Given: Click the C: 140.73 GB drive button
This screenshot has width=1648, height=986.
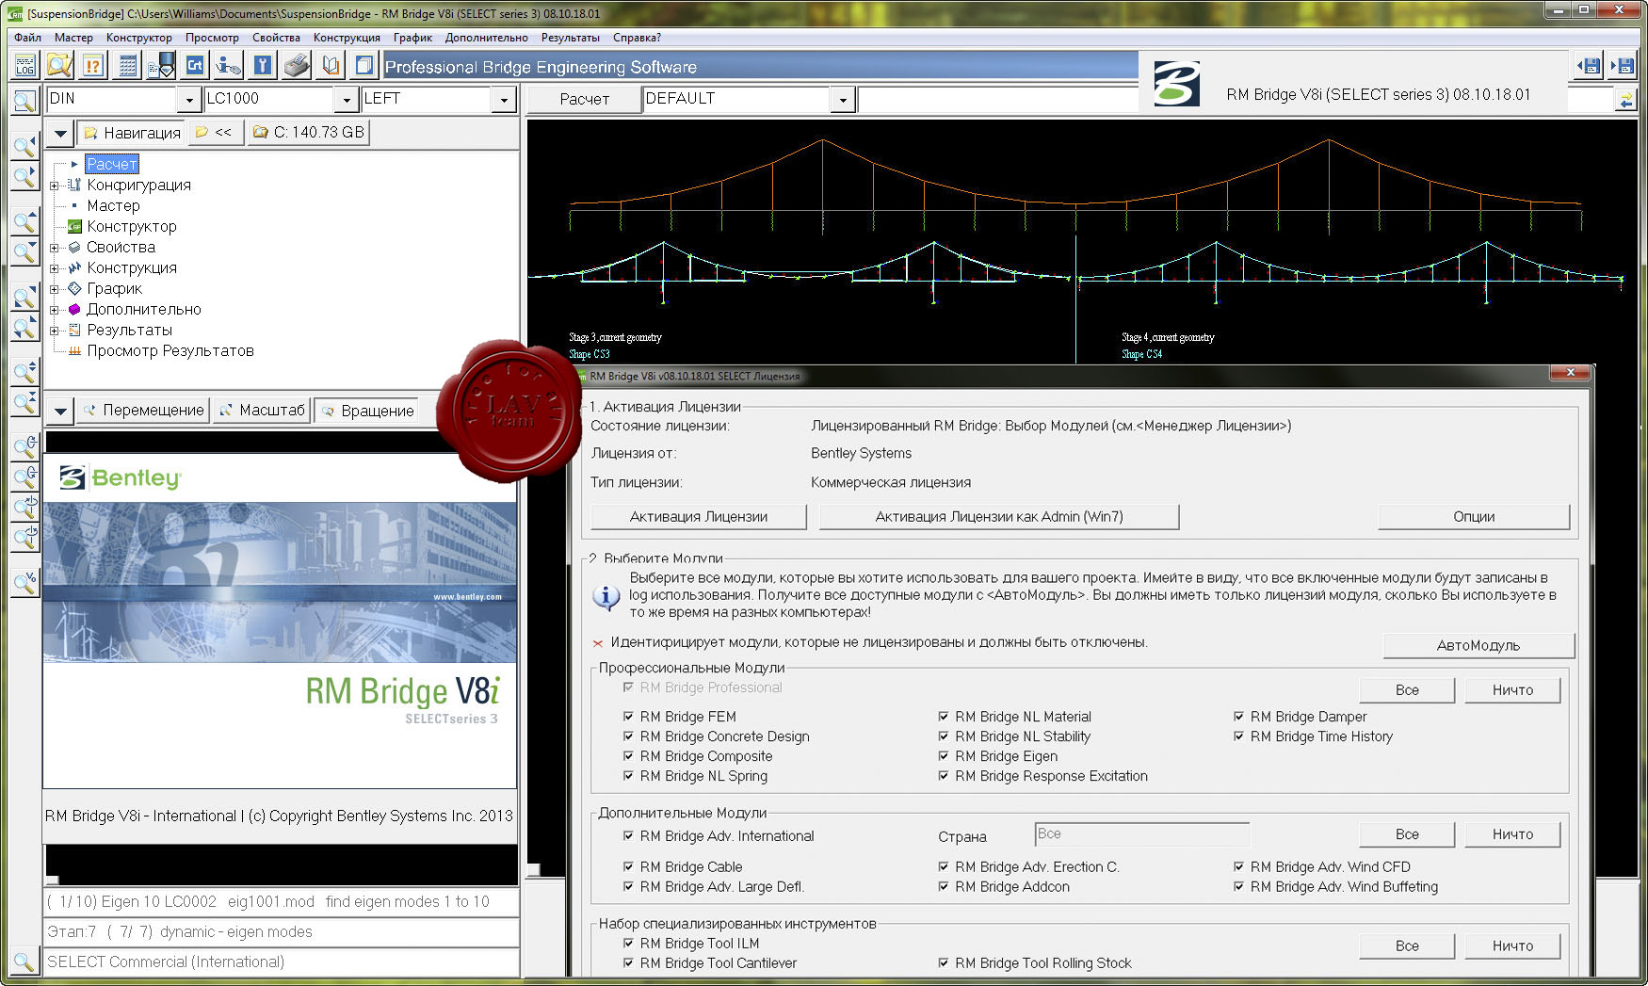Looking at the screenshot, I should [309, 133].
